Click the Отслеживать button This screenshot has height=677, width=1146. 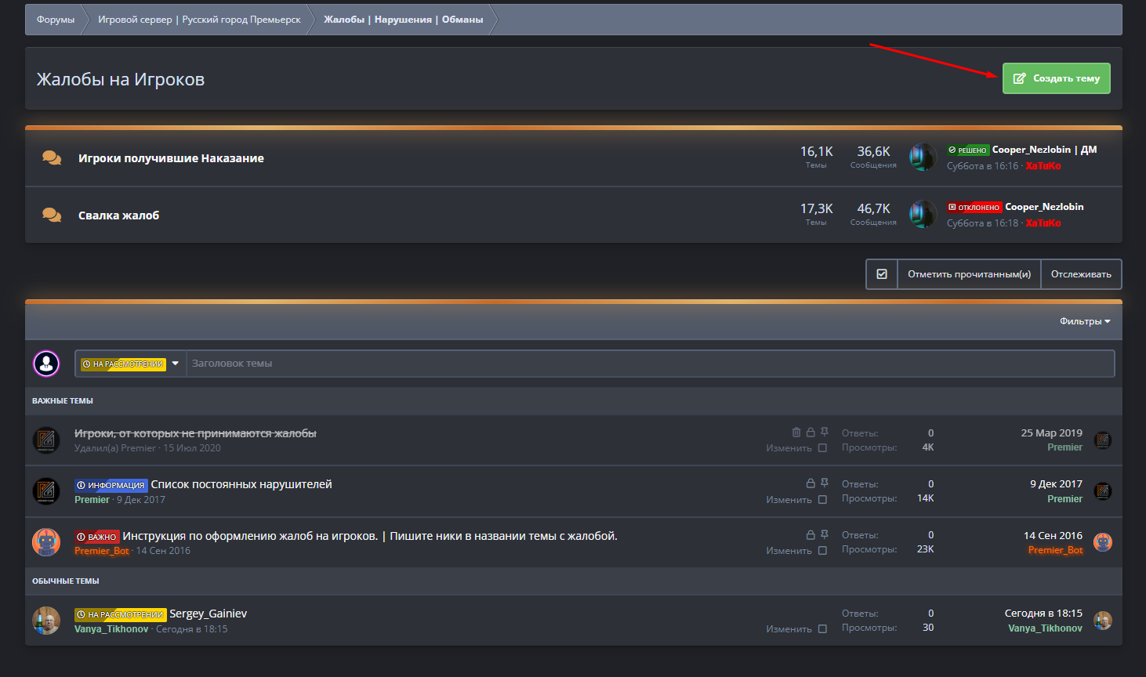[x=1081, y=274]
